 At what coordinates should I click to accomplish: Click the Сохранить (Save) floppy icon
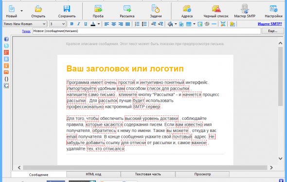click(67, 9)
